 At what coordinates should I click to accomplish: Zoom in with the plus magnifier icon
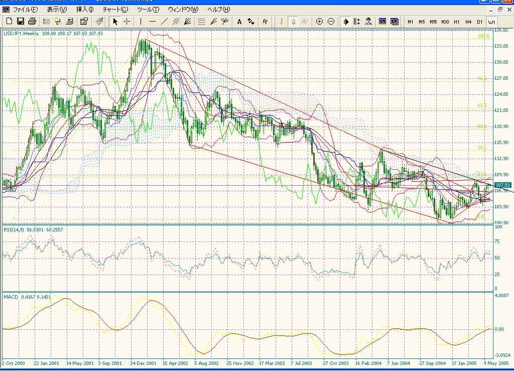click(319, 21)
